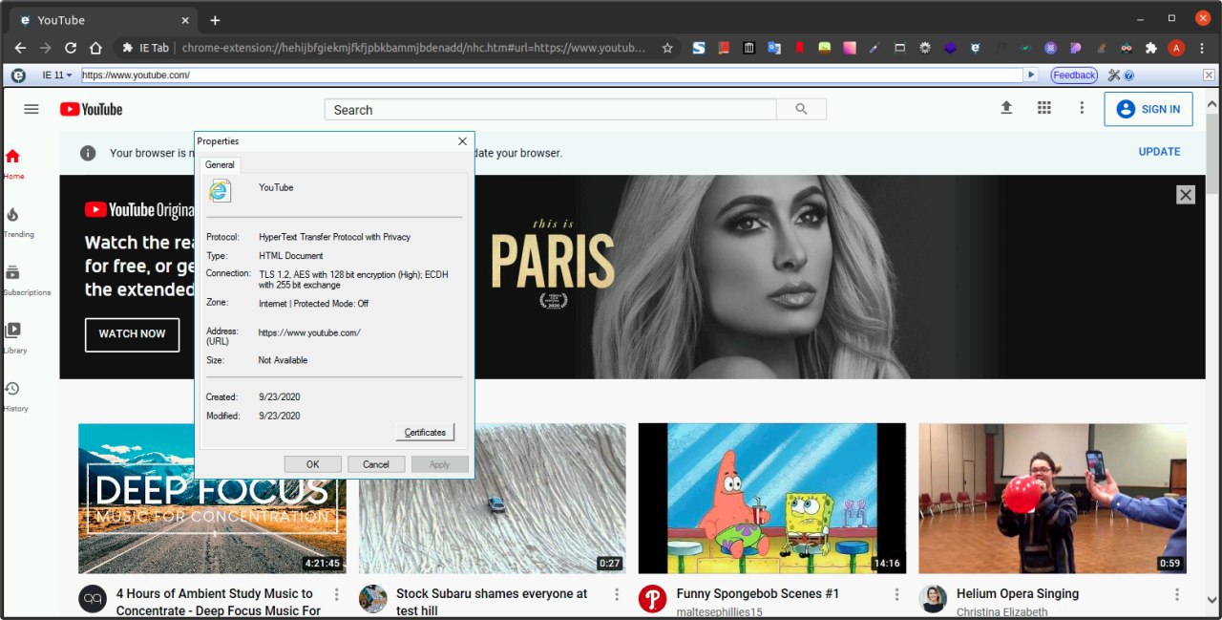This screenshot has height=620, width=1222.
Task: Open options for Funny Spongebob video
Action: coord(896,595)
